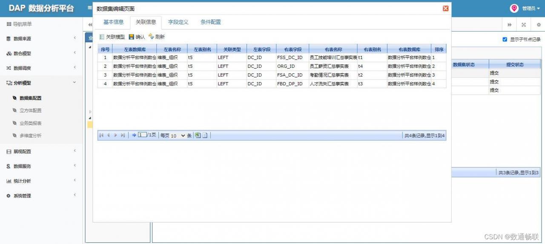
Task: Go to first page in dialog pager
Action: (x=101, y=135)
